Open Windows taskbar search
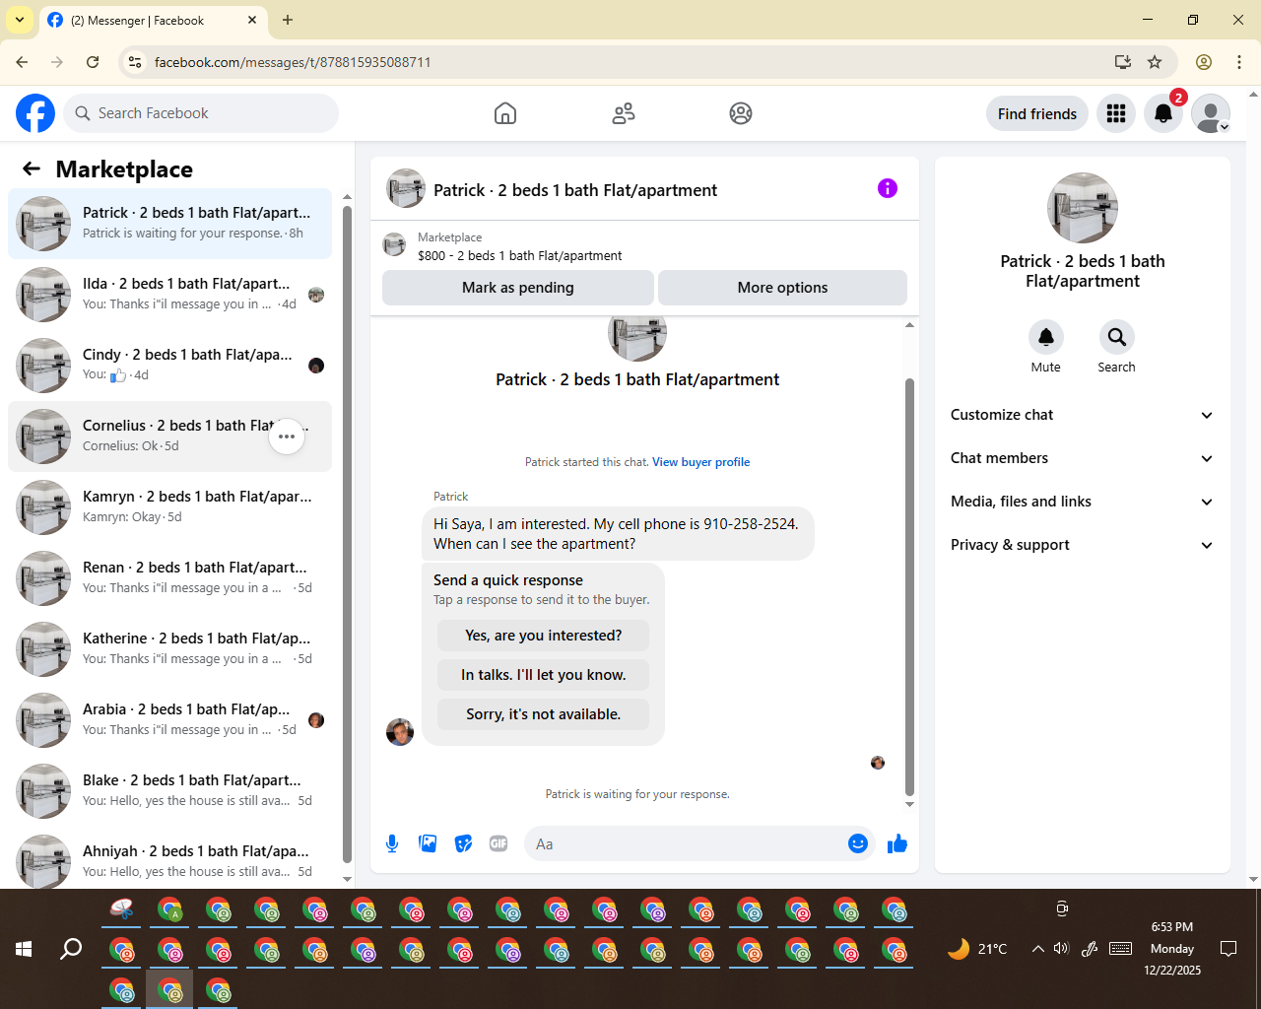The height and width of the screenshot is (1009, 1261). [71, 949]
